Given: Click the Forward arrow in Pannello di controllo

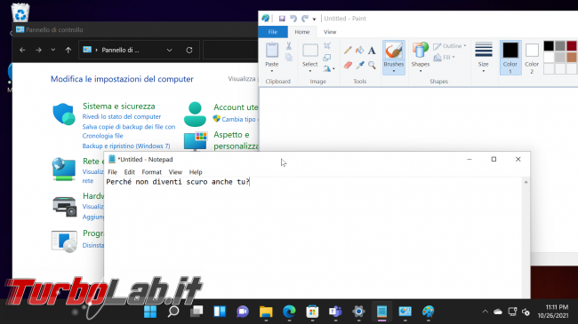Looking at the screenshot, I should [39, 50].
